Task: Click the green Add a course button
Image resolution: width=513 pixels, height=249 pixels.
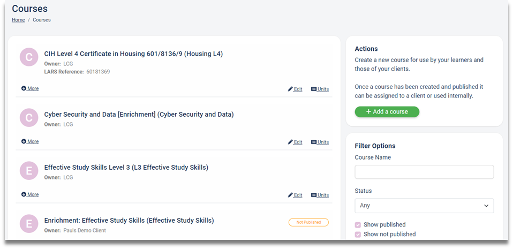Action: [387, 111]
